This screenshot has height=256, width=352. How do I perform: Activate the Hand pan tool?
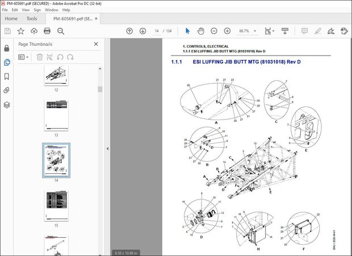tap(201, 31)
